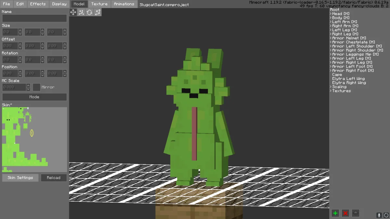Open the Effects menu
The image size is (390, 219).
38,4
